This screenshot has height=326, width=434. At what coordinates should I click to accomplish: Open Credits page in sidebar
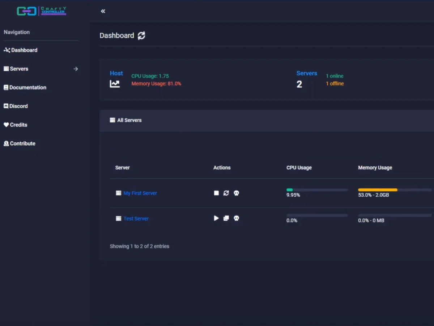[x=16, y=125]
